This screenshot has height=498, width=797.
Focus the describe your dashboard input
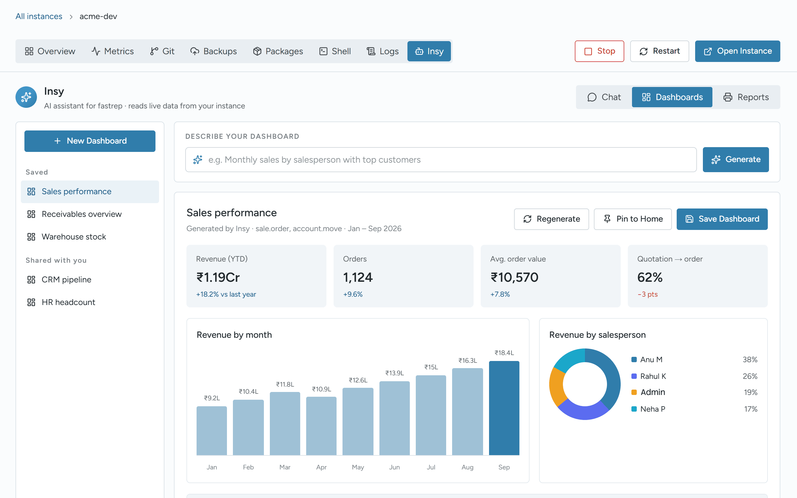coord(441,160)
